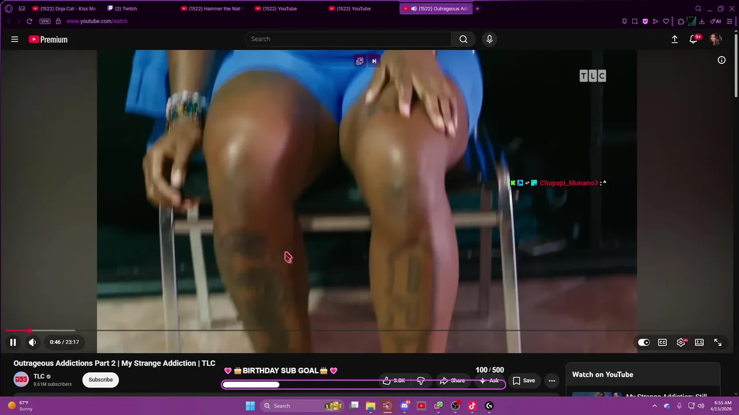This screenshot has height=415, width=739.
Task: Open browser easy setup sliders icon
Action: tap(730, 21)
